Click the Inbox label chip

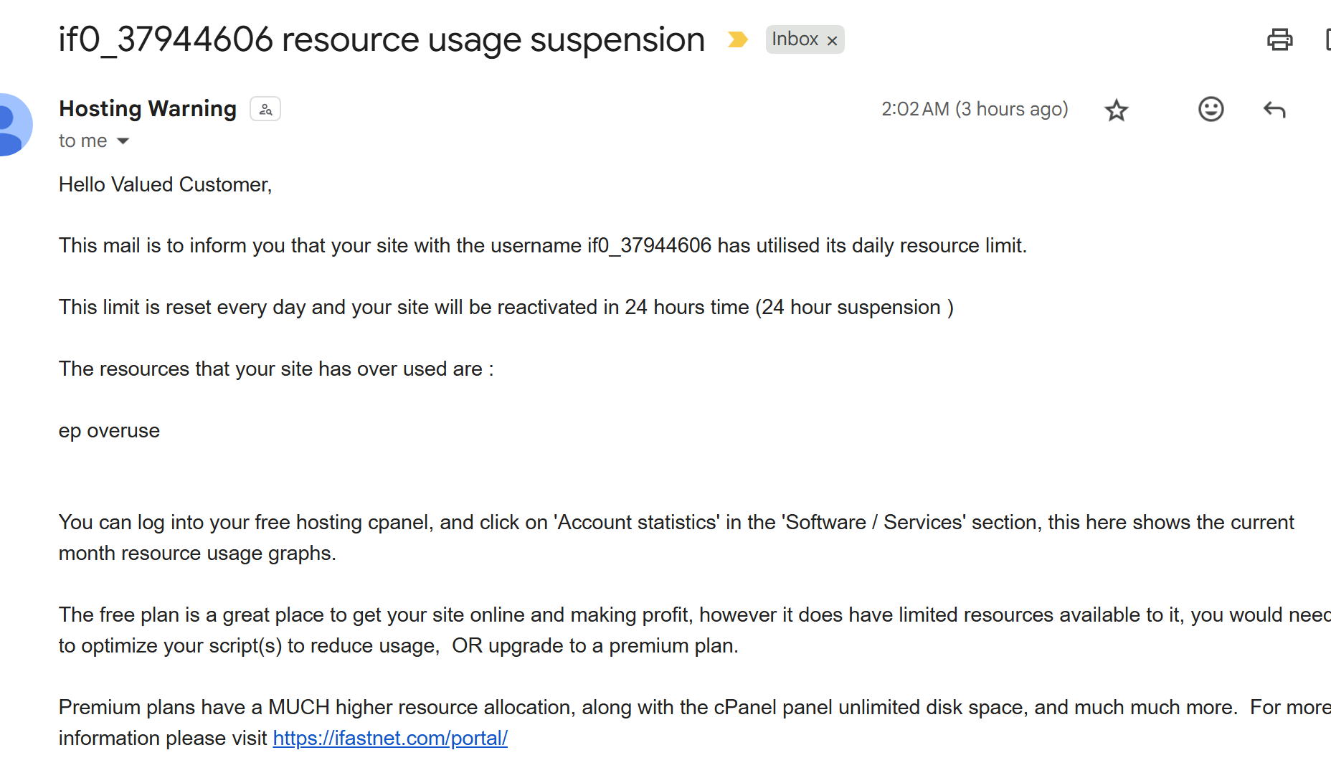(x=795, y=39)
